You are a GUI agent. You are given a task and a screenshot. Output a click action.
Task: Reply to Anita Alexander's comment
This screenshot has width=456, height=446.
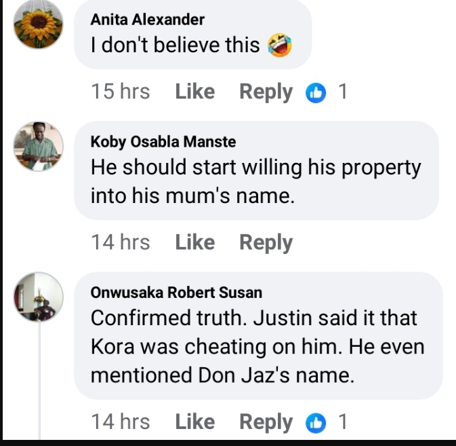pos(266,92)
